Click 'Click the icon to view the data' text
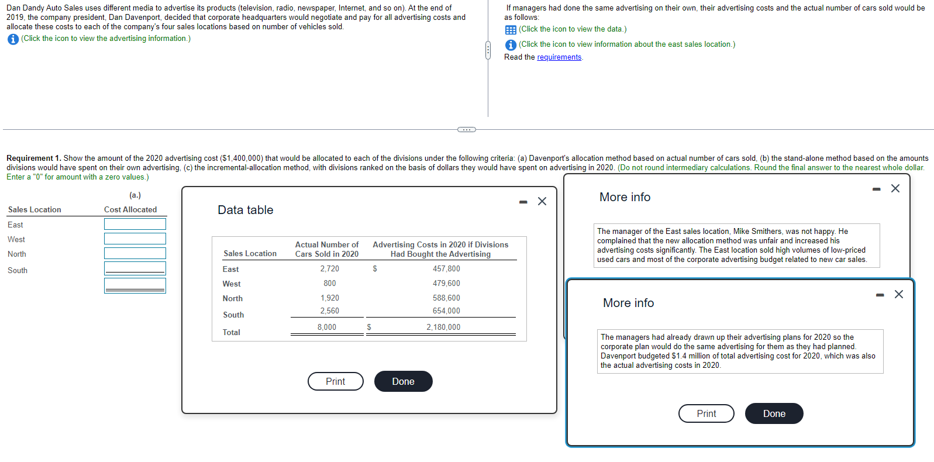This screenshot has width=934, height=462. click(573, 29)
